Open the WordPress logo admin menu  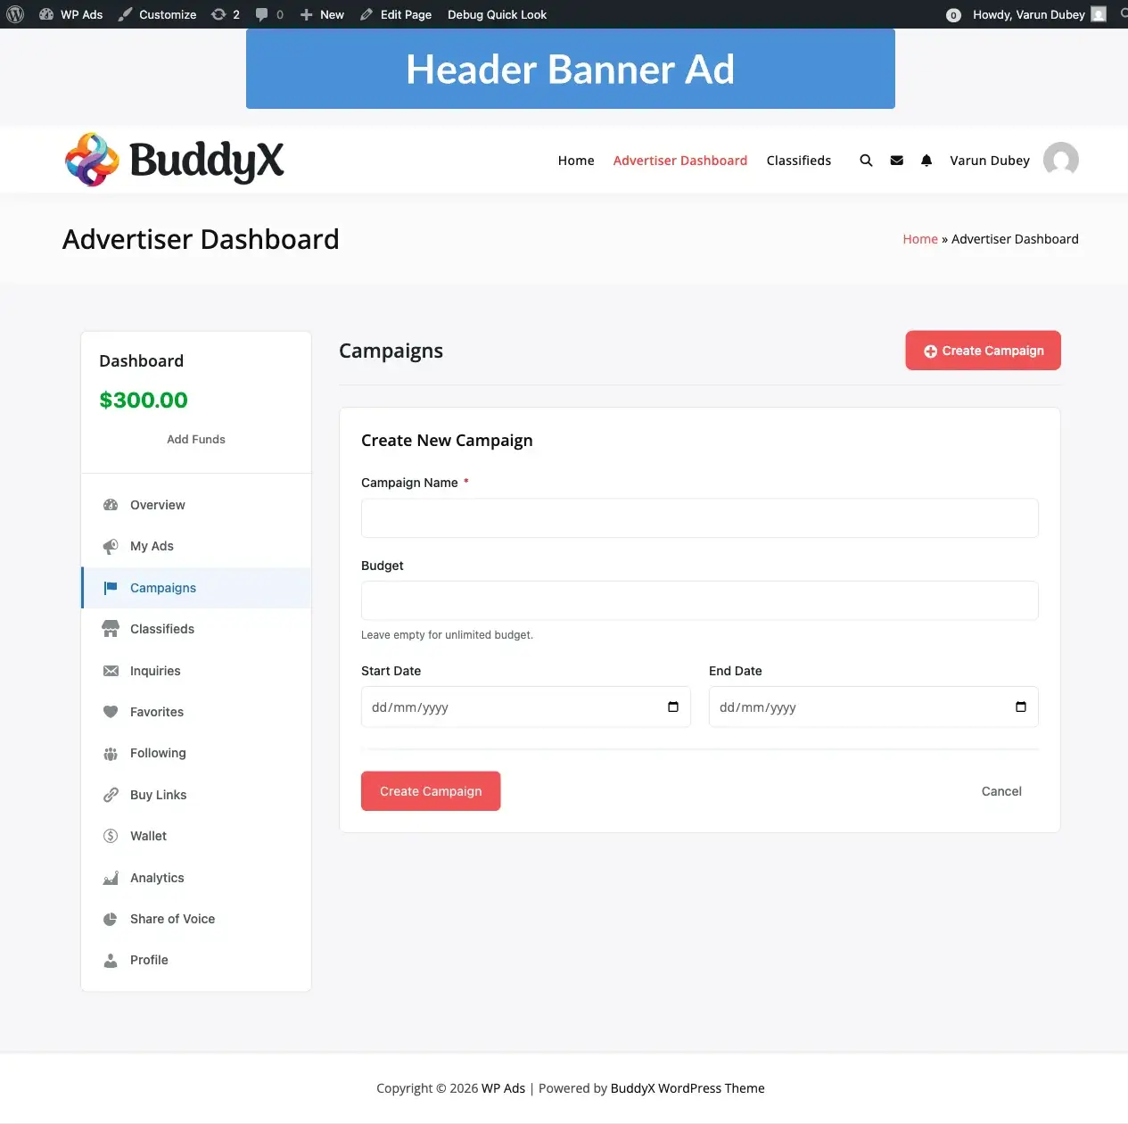(15, 14)
